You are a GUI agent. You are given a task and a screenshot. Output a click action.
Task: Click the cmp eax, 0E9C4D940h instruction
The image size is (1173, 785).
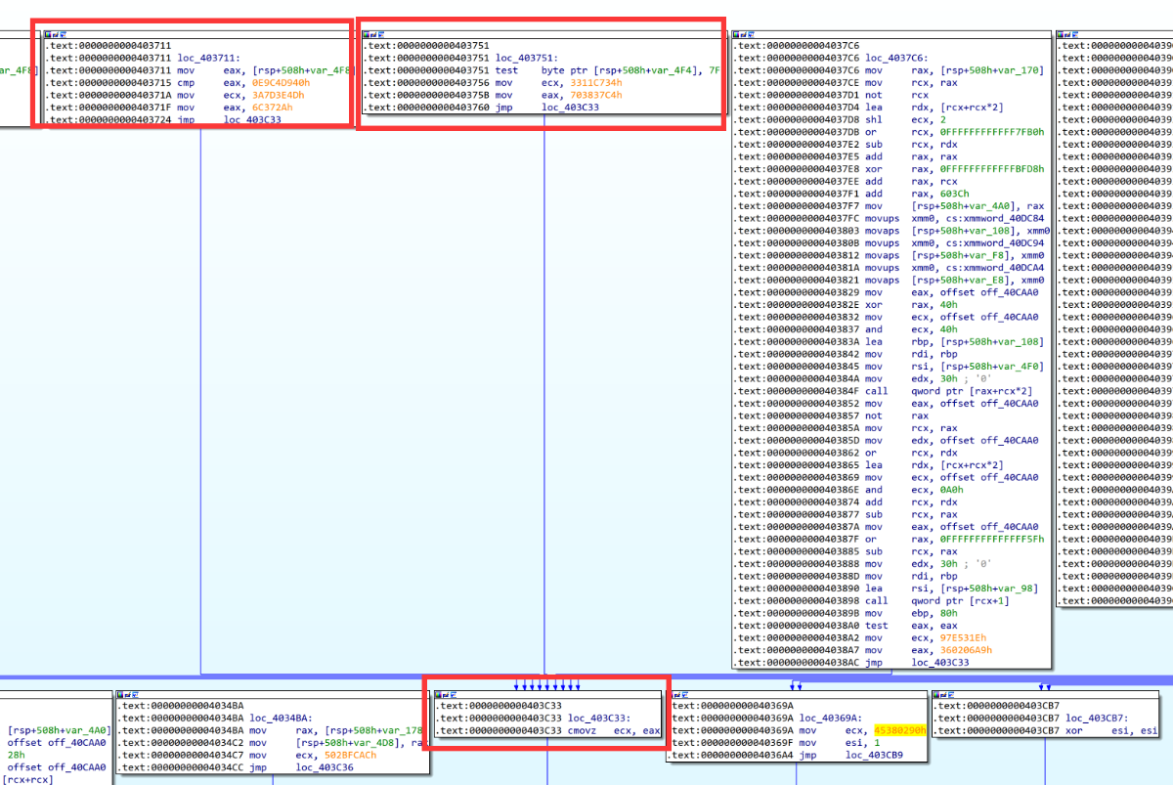click(178, 83)
